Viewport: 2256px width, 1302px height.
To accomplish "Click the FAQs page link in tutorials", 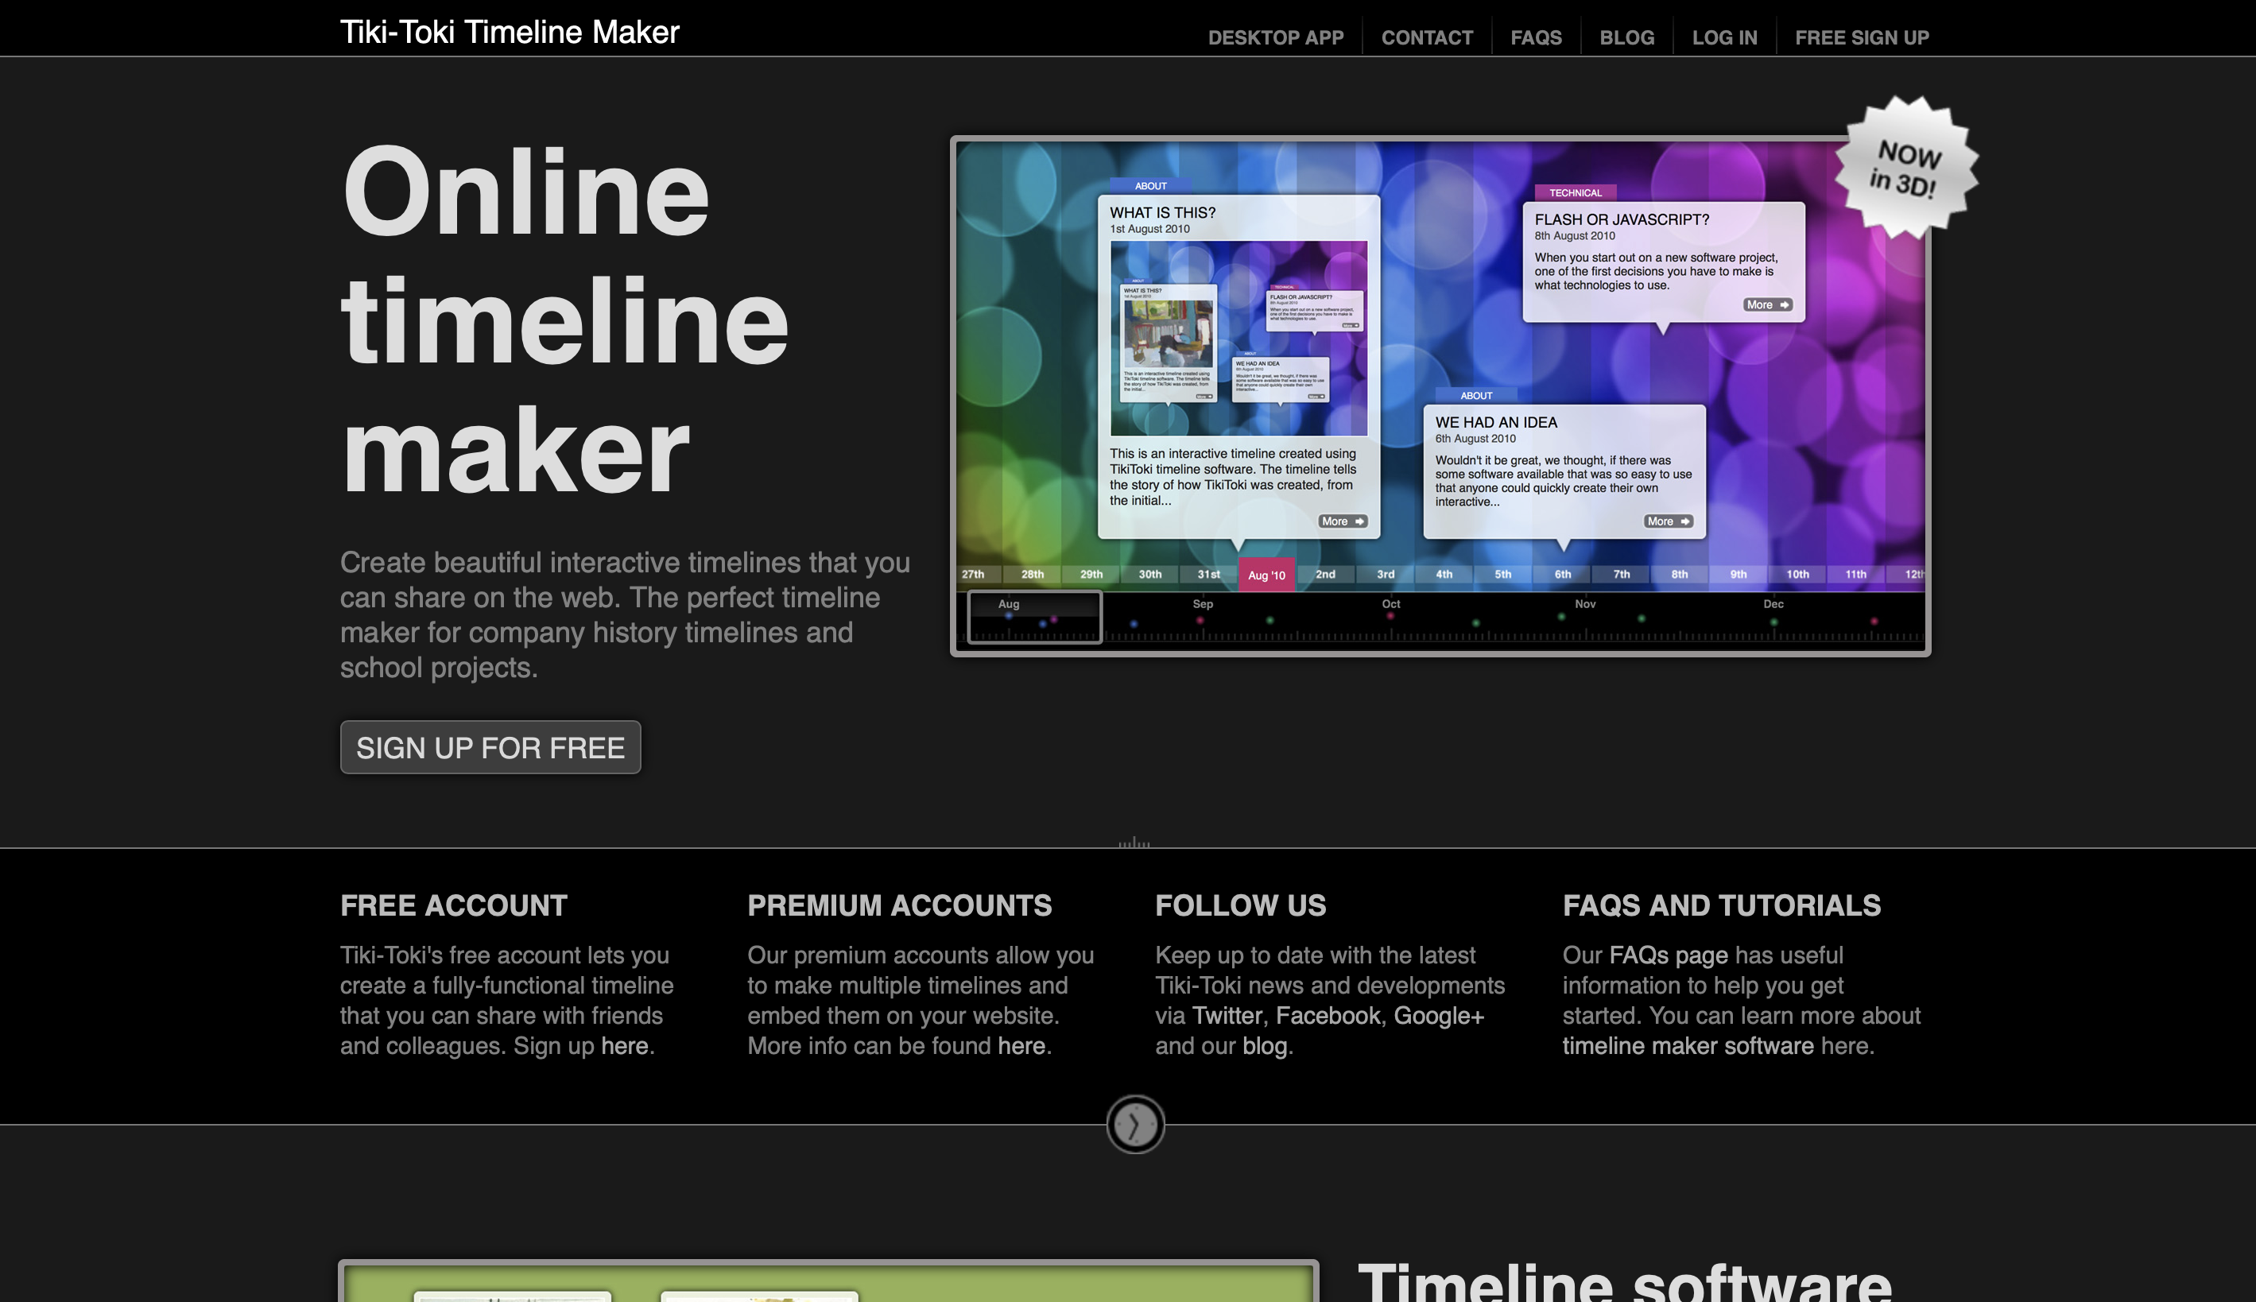I will [x=1668, y=955].
